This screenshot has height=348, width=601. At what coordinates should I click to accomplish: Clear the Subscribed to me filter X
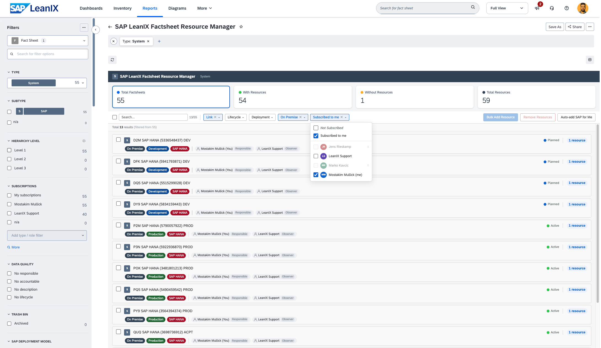coord(342,117)
